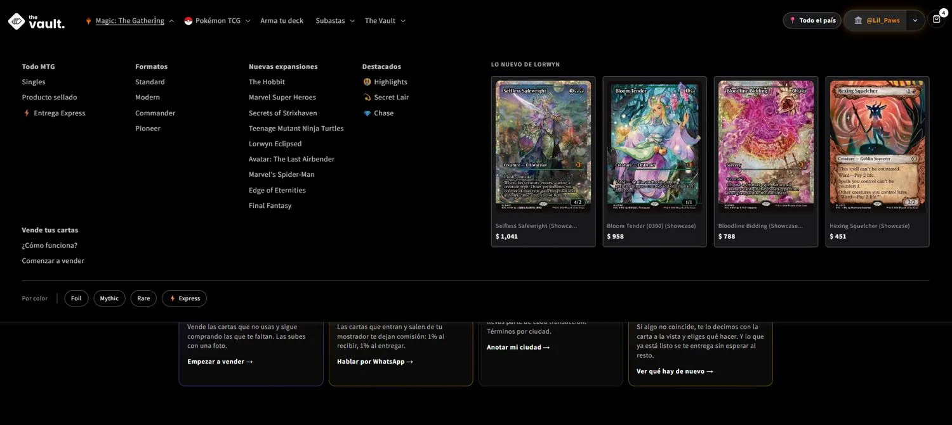The height and width of the screenshot is (425, 952).
Task: Click the $ 451 price
Action: tap(838, 236)
